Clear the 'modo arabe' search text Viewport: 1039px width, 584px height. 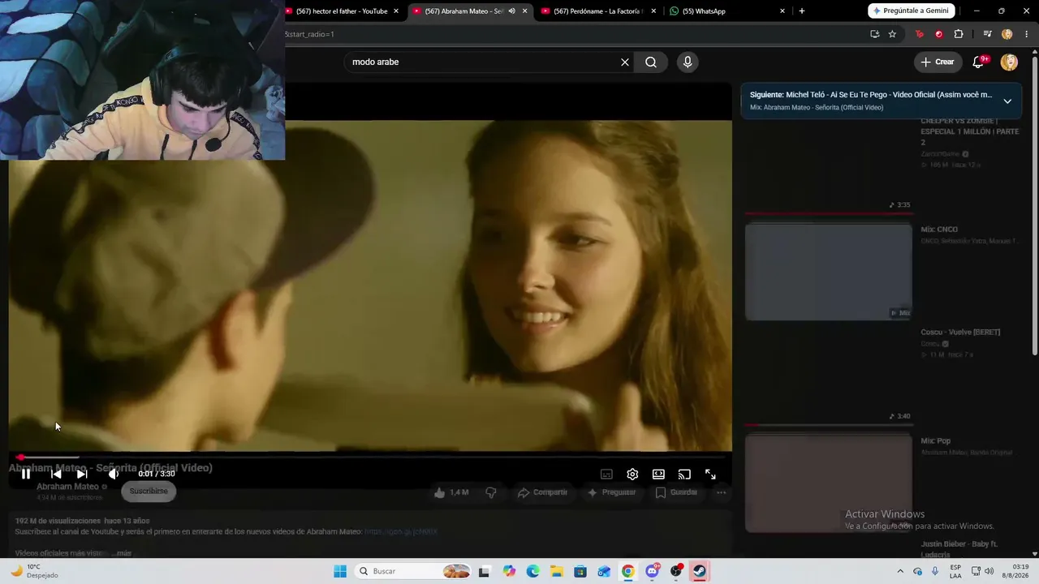(625, 62)
